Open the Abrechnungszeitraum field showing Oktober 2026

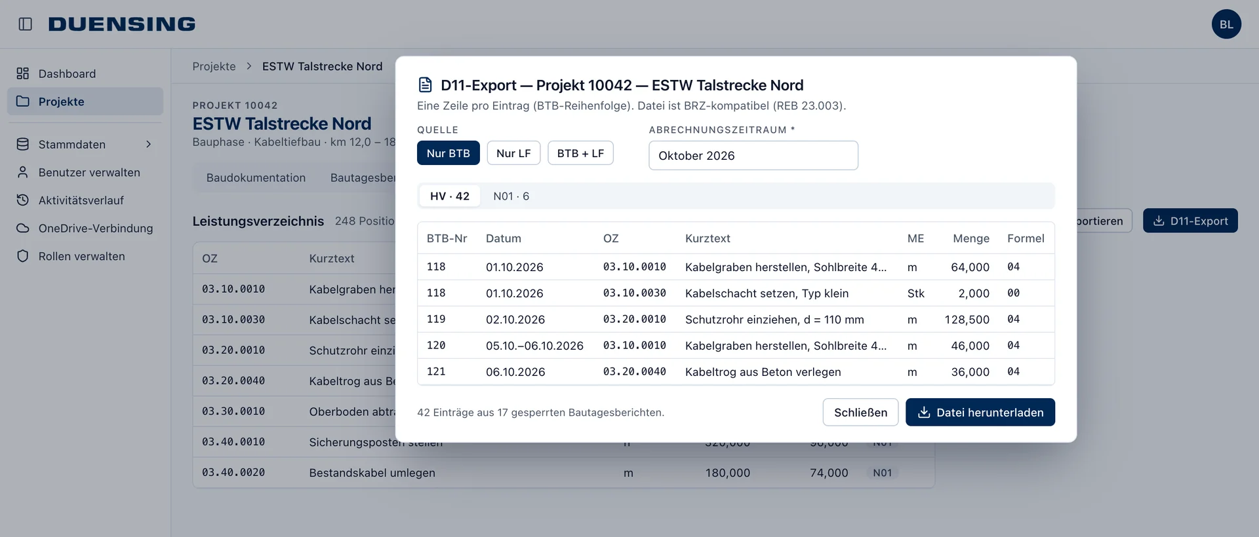[753, 156]
